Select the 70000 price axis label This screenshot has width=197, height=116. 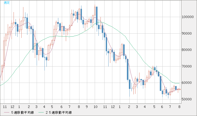point(187,66)
